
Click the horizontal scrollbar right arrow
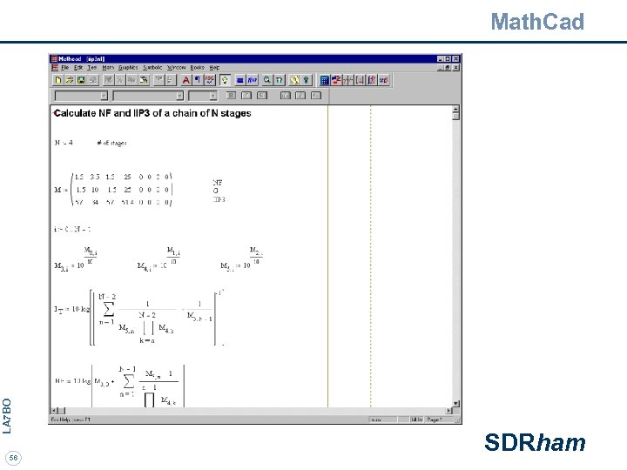[448, 411]
